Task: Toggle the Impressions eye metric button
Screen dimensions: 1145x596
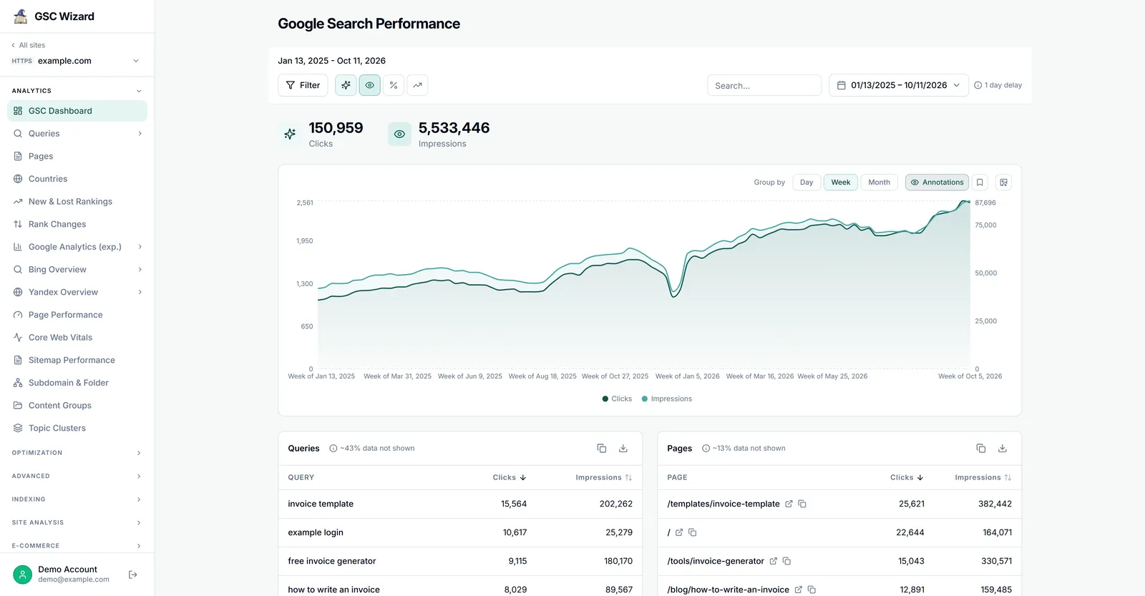Action: [x=370, y=85]
